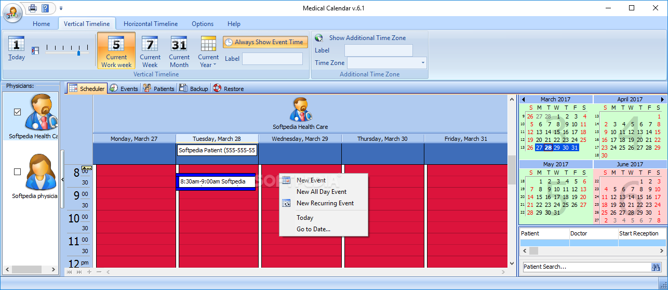
Task: Open the Options ribbon tab
Action: click(203, 23)
